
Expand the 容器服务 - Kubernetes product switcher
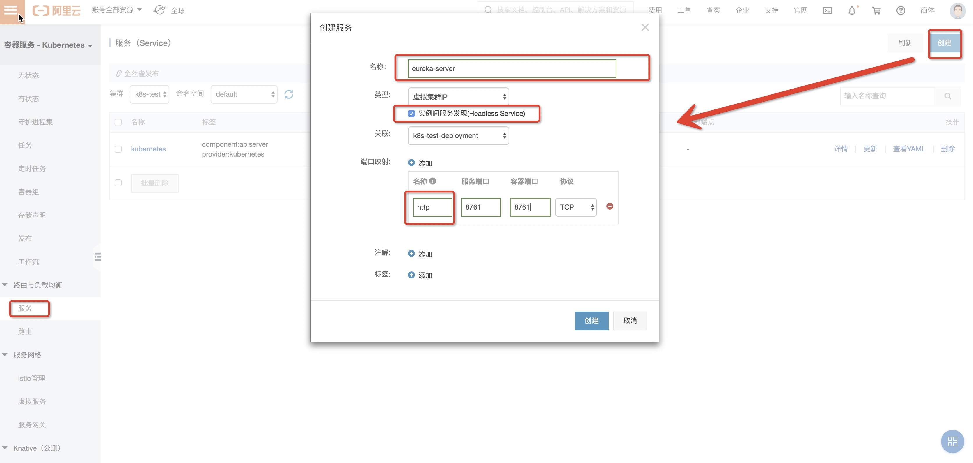point(48,45)
